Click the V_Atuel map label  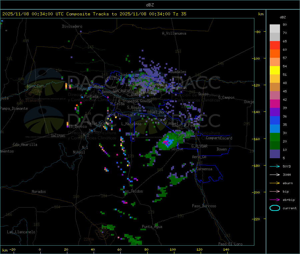pos(171,123)
